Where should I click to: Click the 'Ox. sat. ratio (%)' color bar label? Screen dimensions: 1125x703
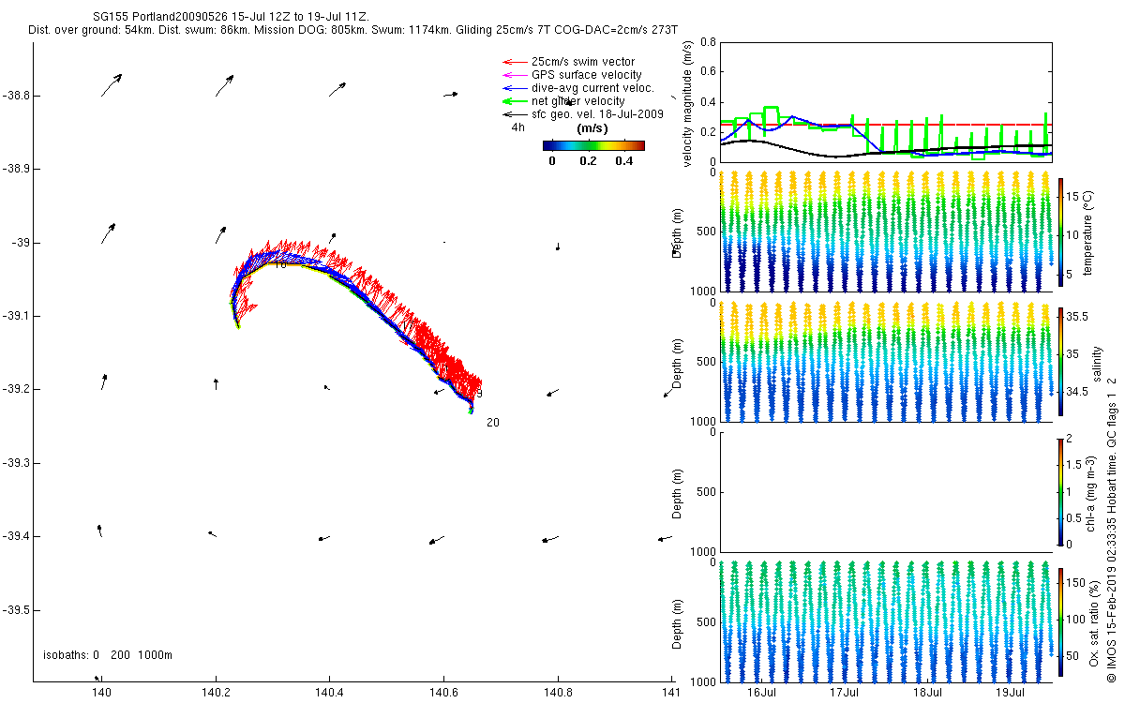(1095, 621)
